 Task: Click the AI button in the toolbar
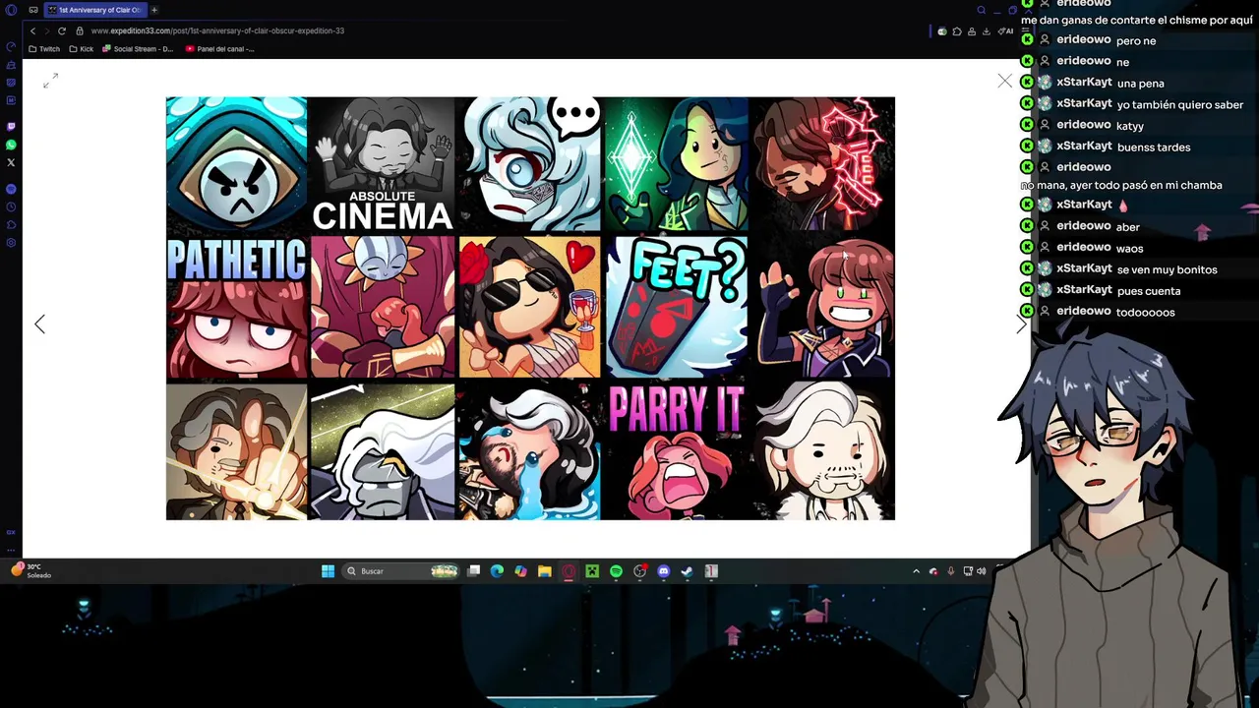[x=1005, y=31]
